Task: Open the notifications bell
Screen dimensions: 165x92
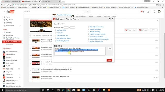Action: (155, 11)
